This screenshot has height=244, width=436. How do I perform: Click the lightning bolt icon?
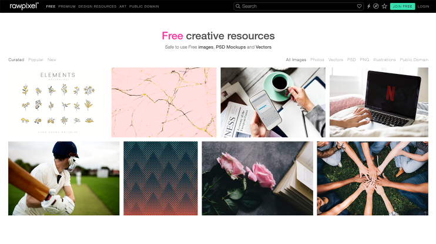click(x=368, y=6)
